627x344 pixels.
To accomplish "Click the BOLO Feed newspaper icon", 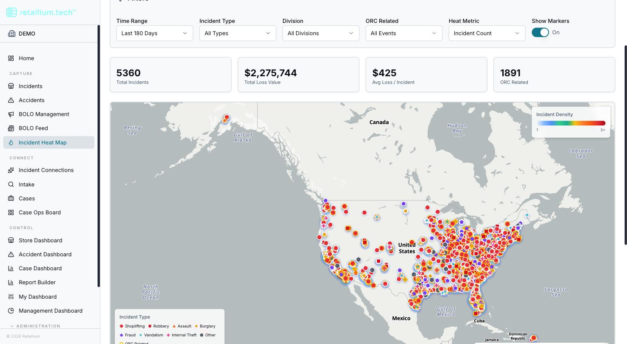I will pyautogui.click(x=11, y=128).
